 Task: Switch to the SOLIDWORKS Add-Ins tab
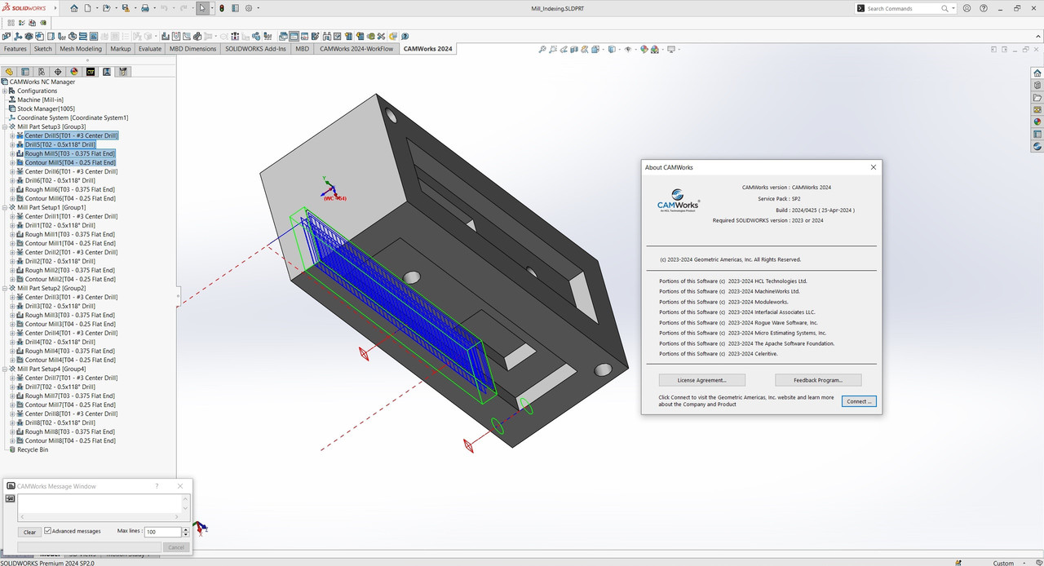256,49
